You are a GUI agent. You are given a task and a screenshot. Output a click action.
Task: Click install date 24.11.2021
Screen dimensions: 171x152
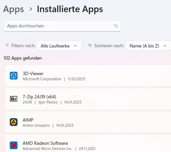pyautogui.click(x=87, y=149)
